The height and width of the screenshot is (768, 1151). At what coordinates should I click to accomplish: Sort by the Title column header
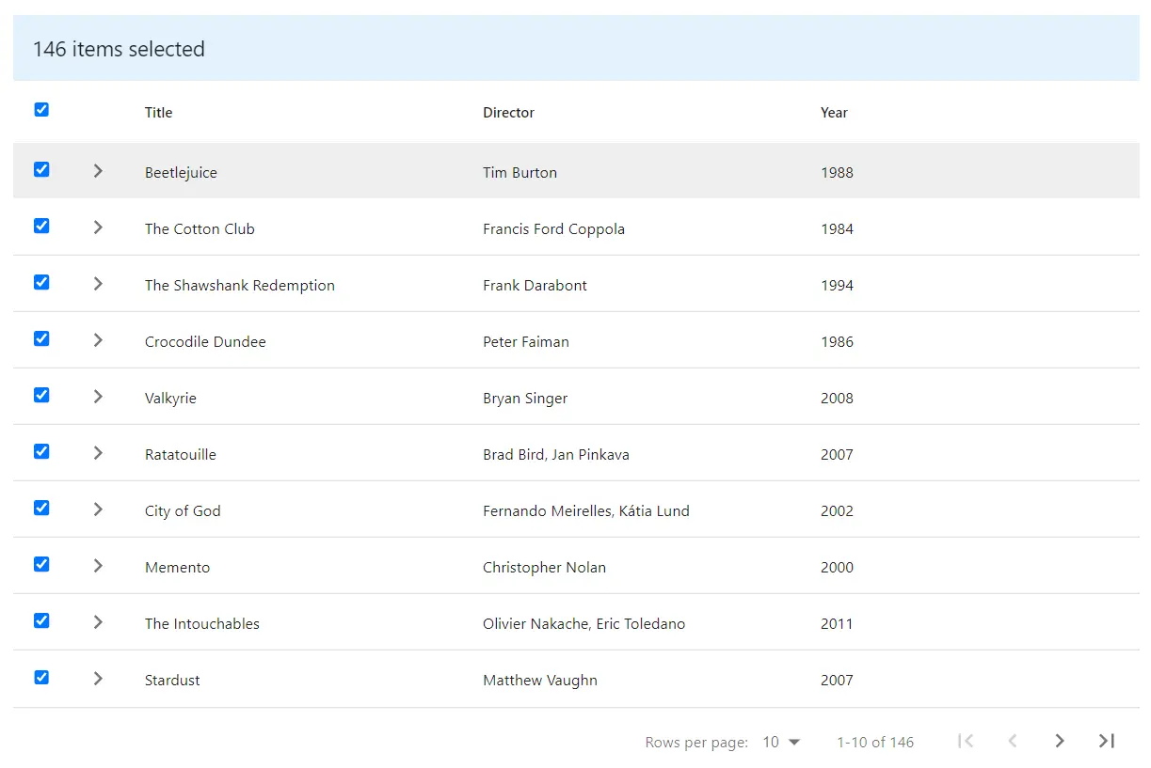tap(158, 113)
